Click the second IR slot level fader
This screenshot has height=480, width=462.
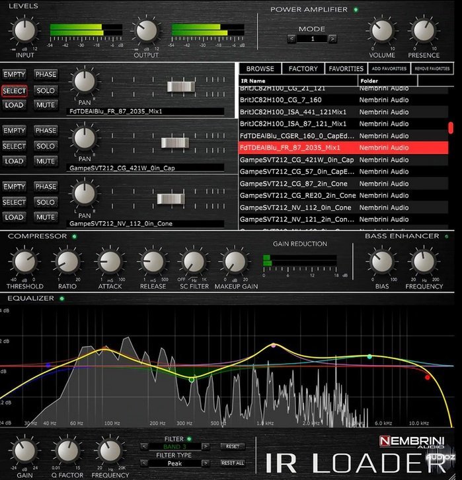[175, 143]
